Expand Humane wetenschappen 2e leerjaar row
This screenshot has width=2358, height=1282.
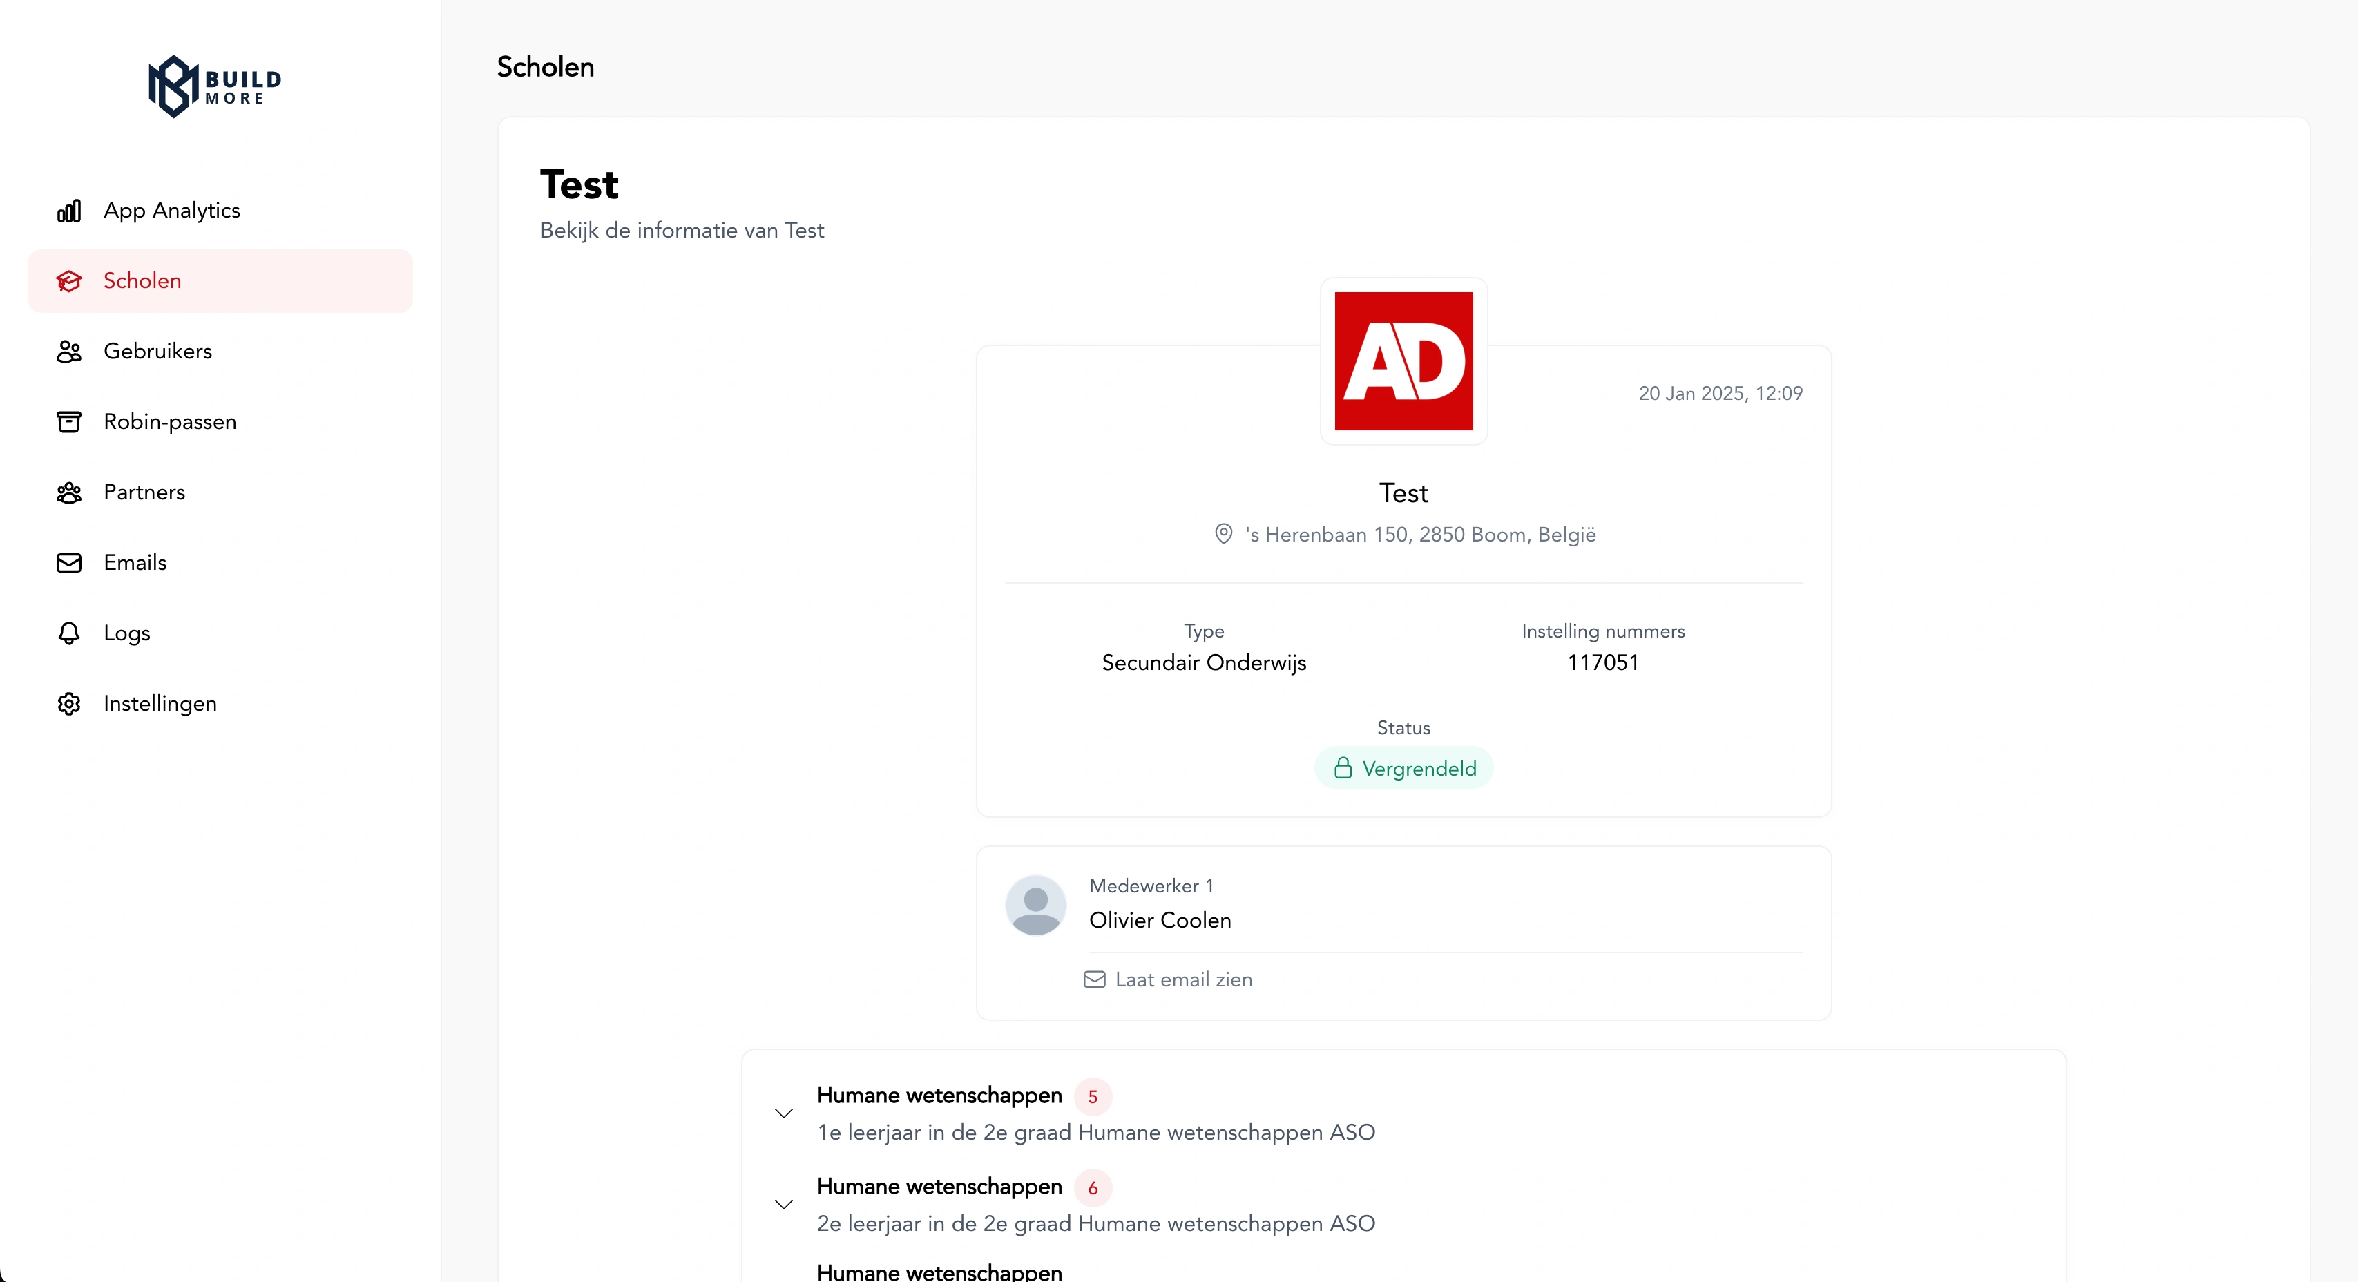click(x=783, y=1204)
